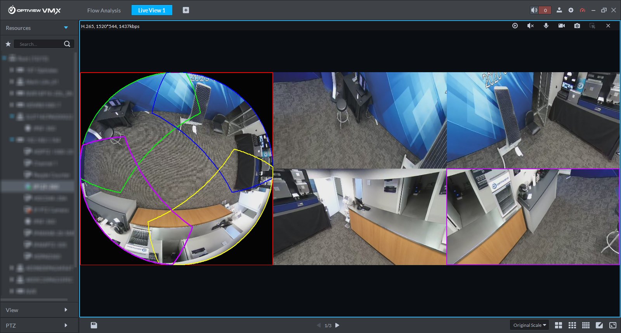621x333 pixels.
Task: Select the Live View 1 tab
Action: (152, 10)
